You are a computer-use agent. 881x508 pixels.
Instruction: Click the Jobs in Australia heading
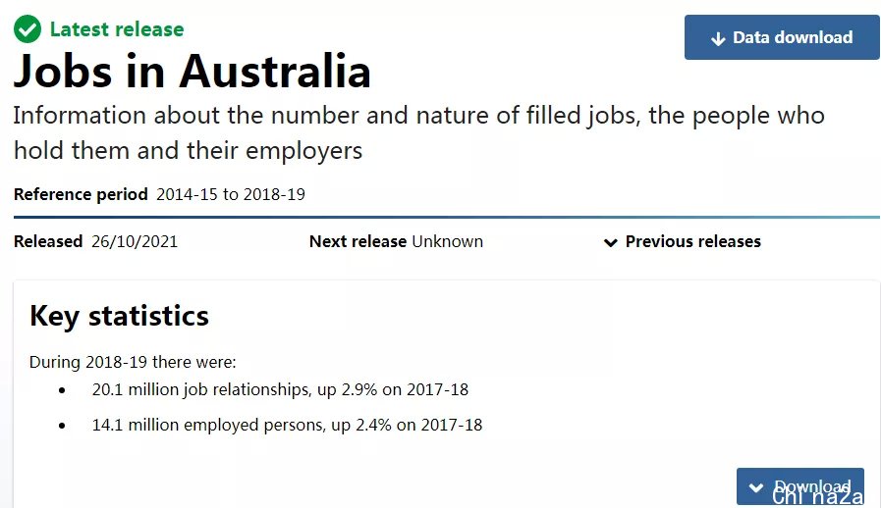point(193,72)
